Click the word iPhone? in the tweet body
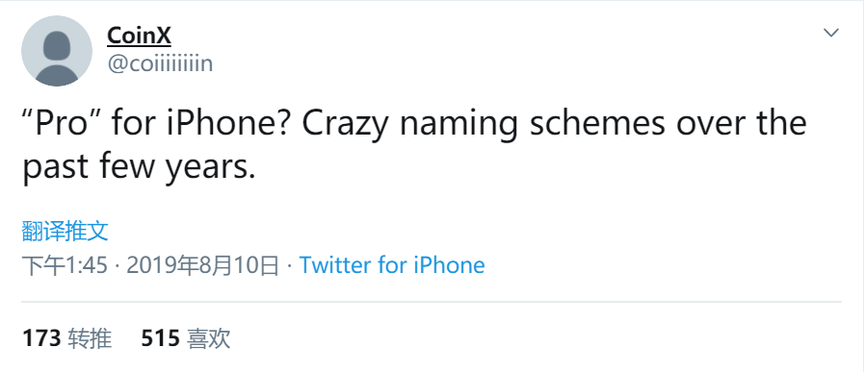864x372 pixels. pos(226,124)
